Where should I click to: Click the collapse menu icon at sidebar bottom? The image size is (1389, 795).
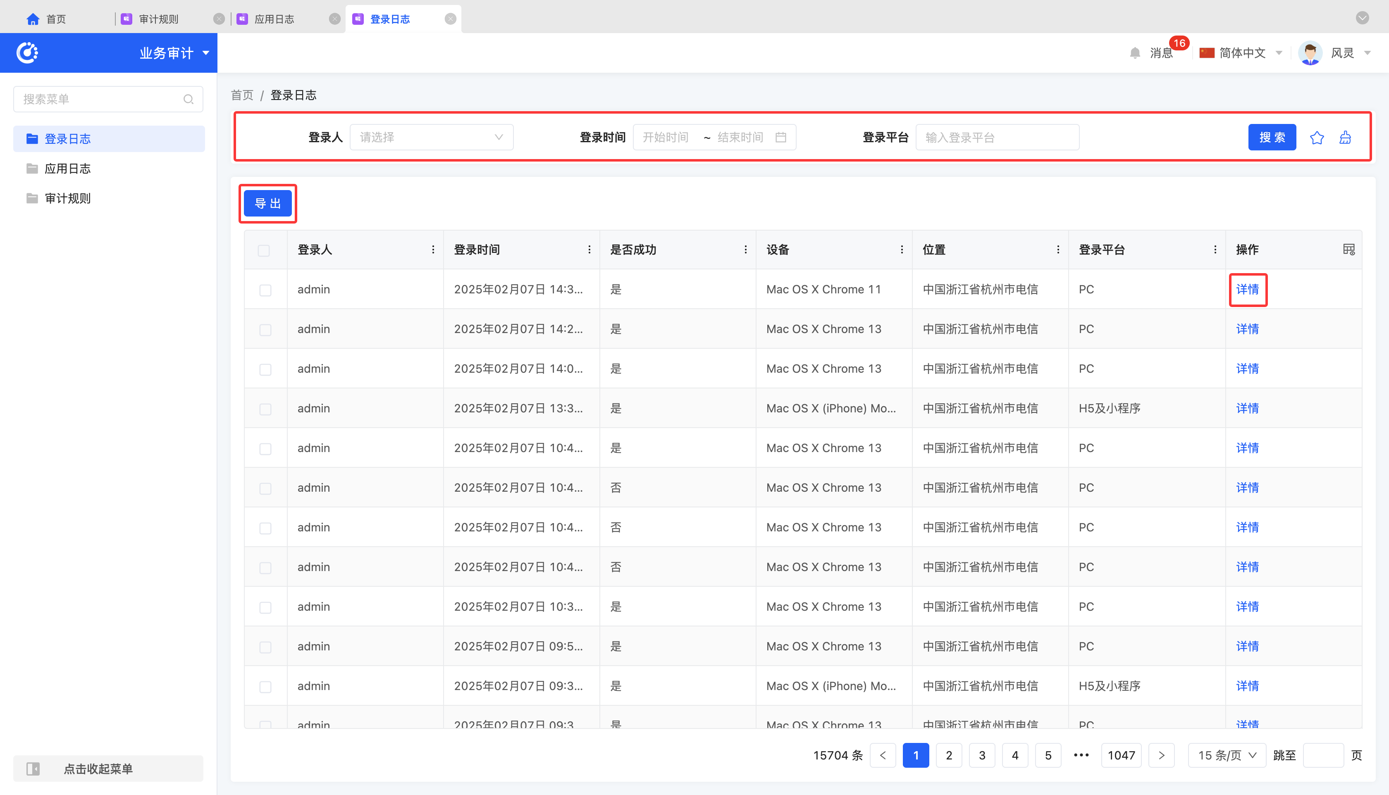tap(33, 769)
